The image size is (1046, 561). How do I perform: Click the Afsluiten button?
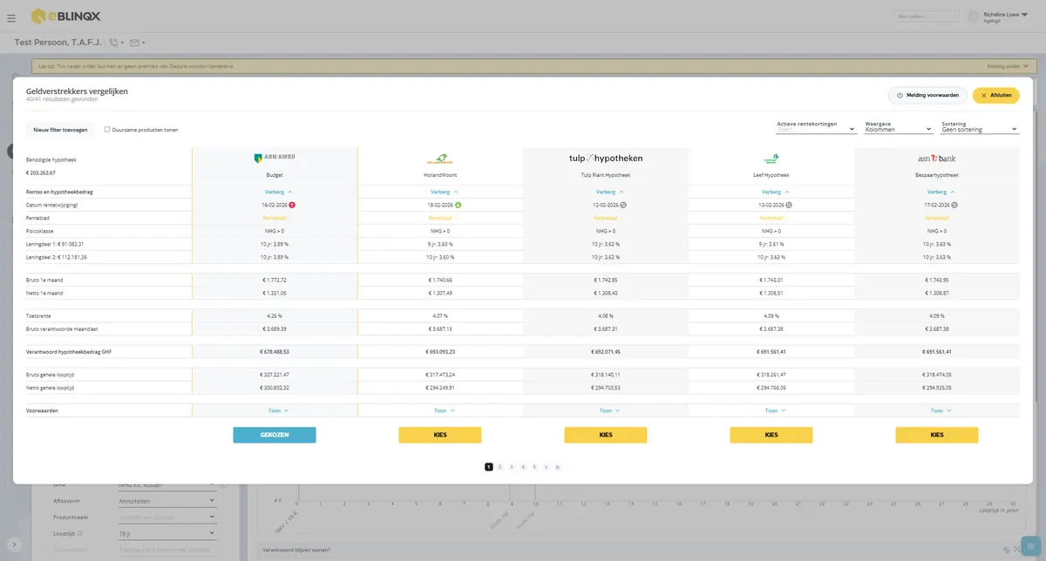pos(995,95)
